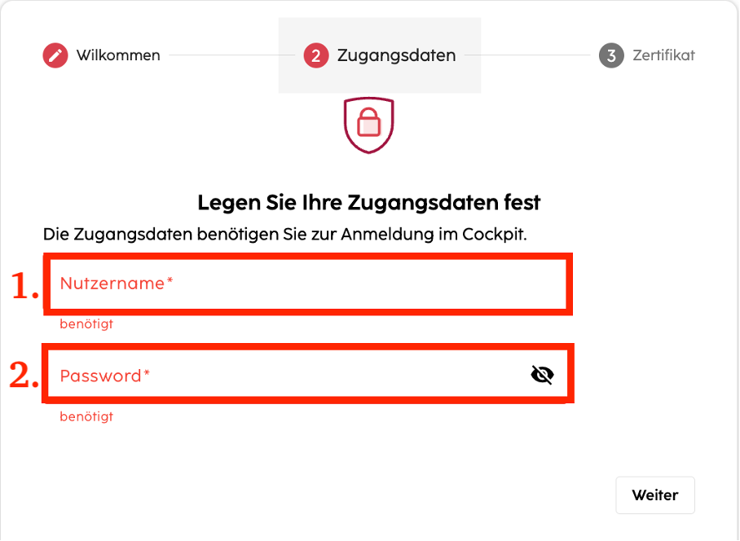Click the description text about Cockpit Anmeldung
The image size is (740, 541).
coord(284,234)
